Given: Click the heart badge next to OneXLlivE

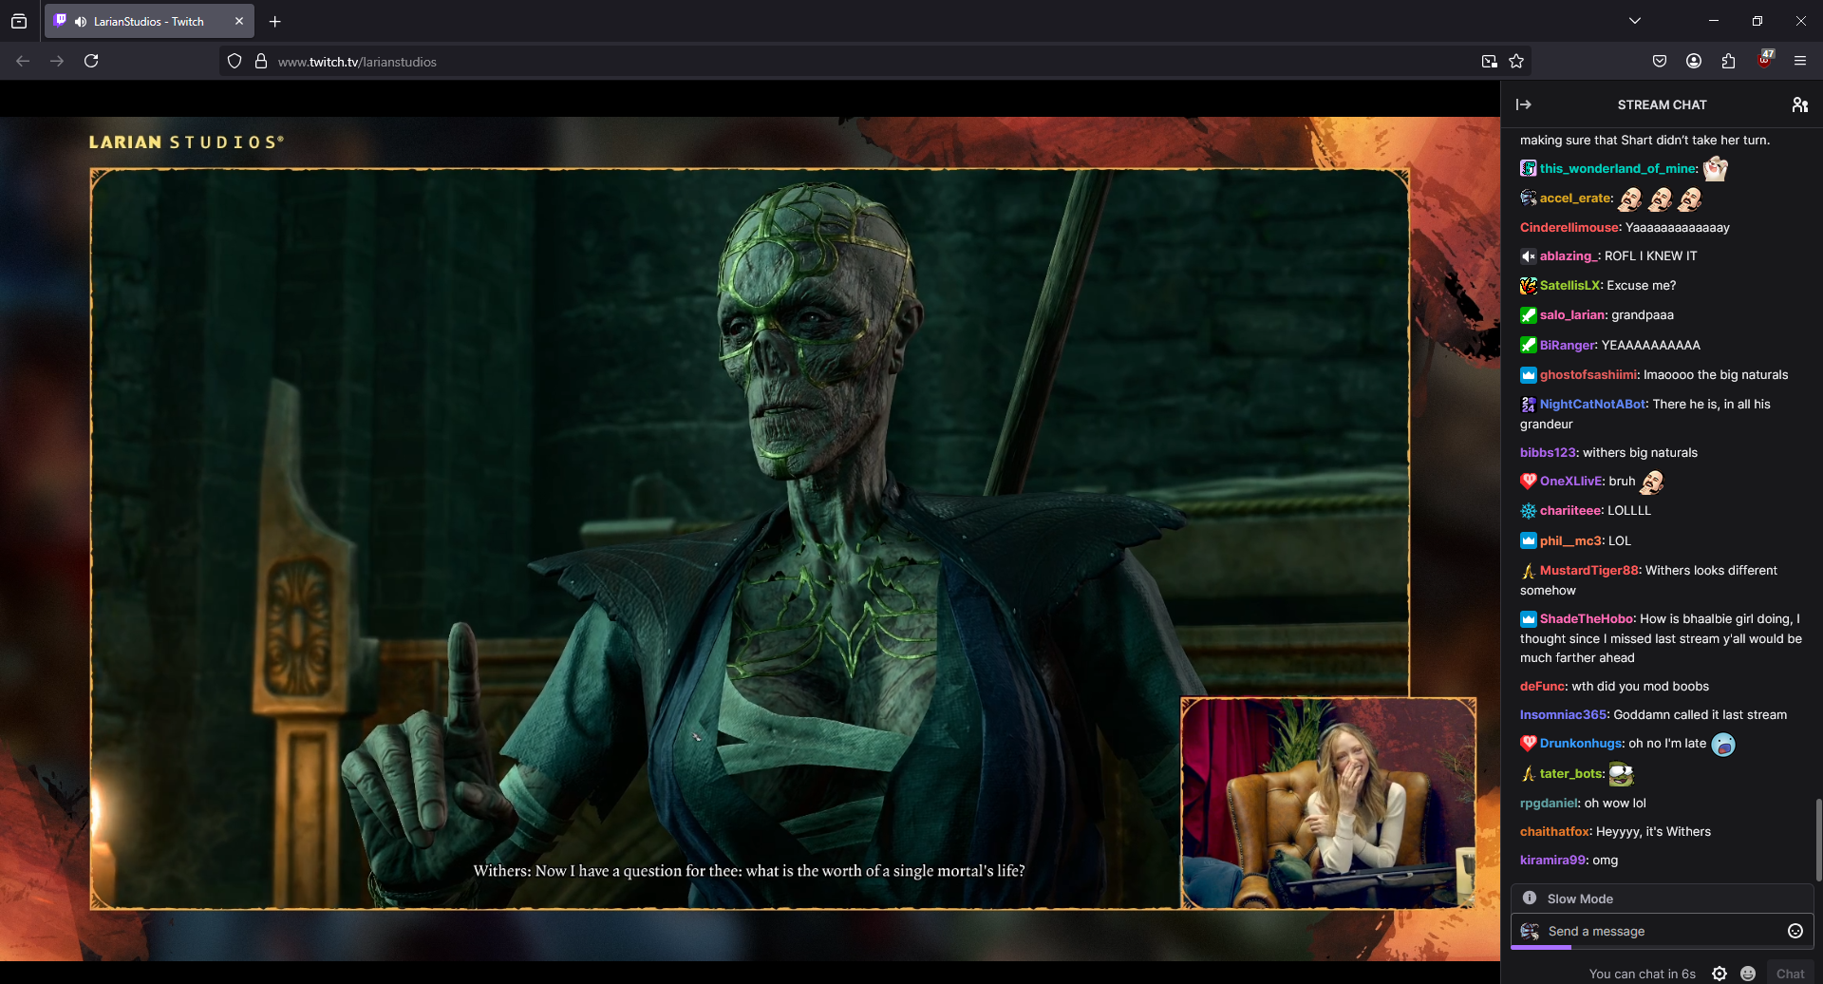Looking at the screenshot, I should (x=1529, y=481).
